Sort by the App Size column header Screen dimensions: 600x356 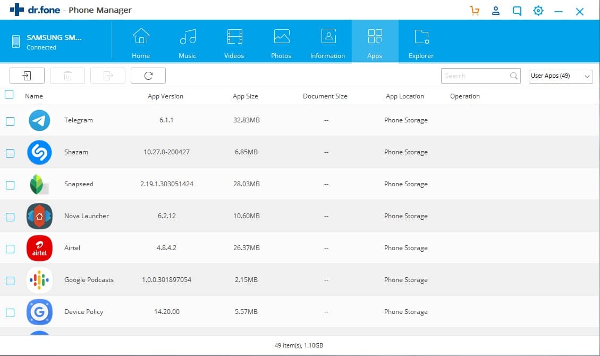tap(246, 96)
